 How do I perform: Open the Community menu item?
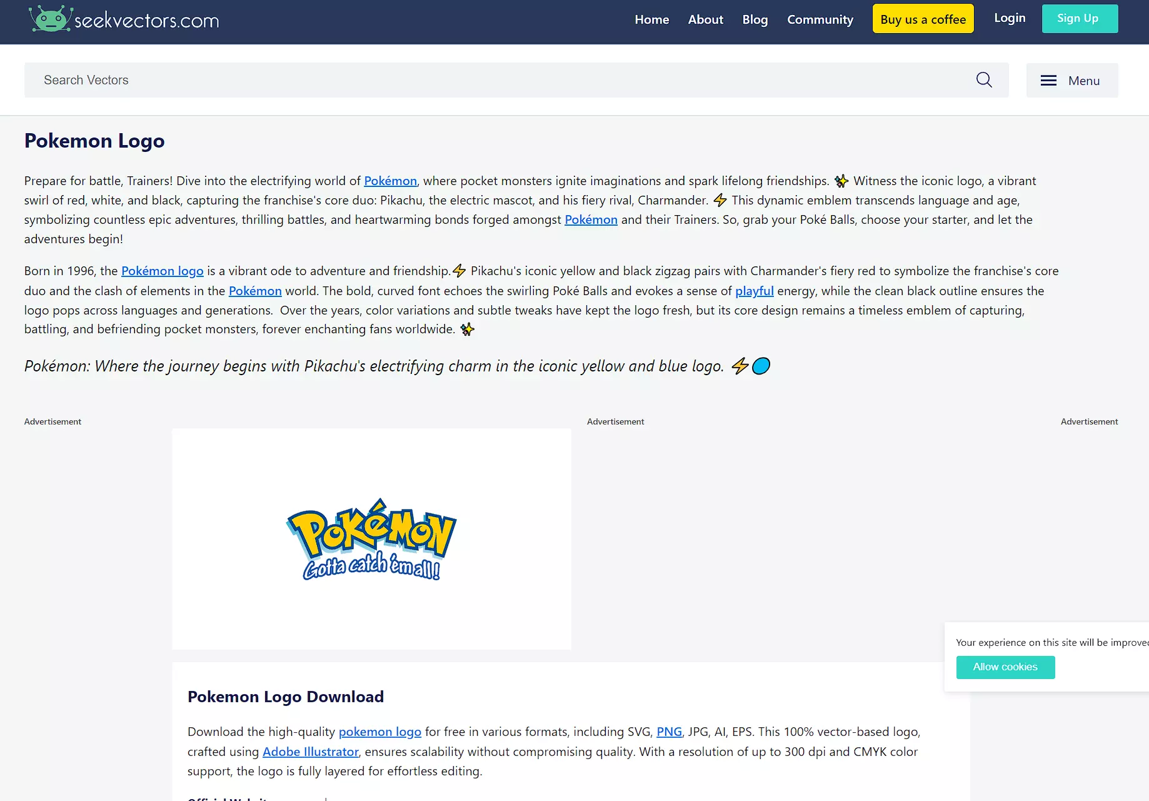820,19
